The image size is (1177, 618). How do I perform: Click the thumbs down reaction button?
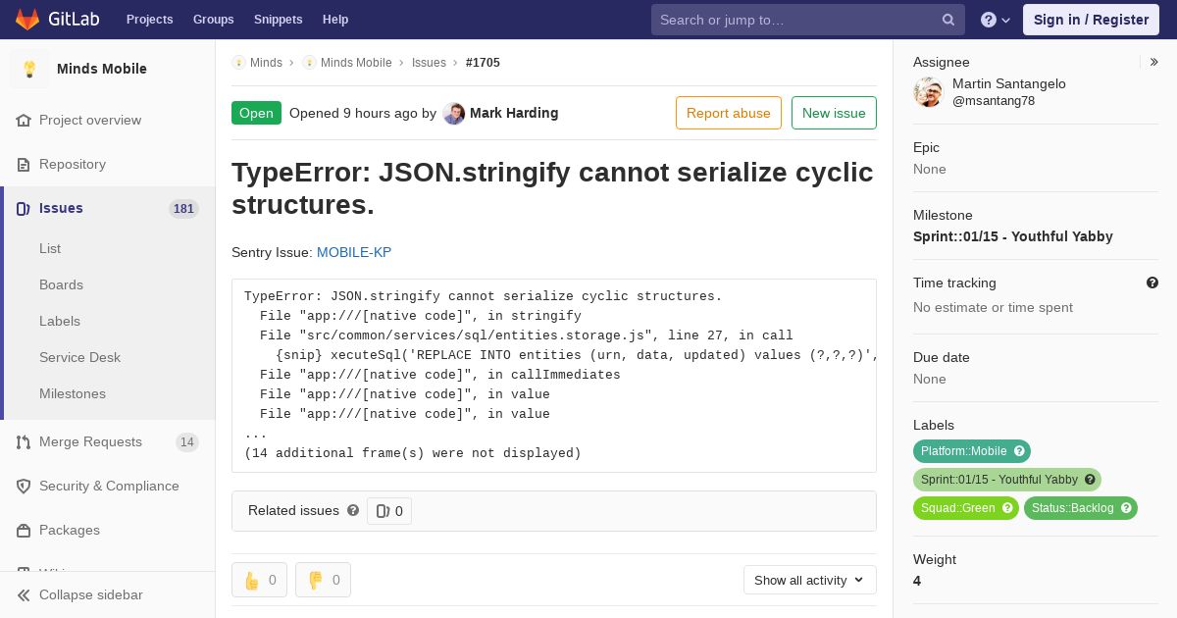coord(323,580)
